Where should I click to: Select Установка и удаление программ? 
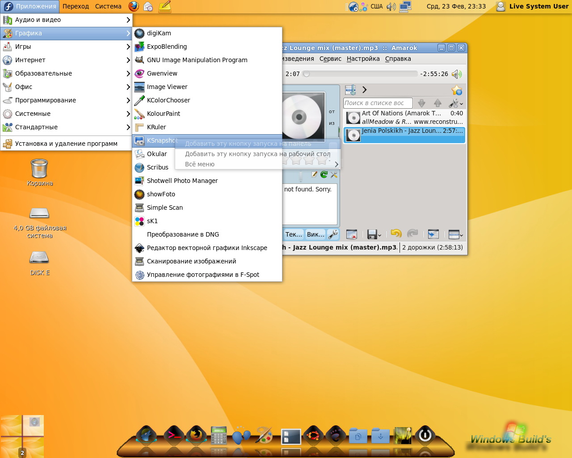click(x=67, y=144)
